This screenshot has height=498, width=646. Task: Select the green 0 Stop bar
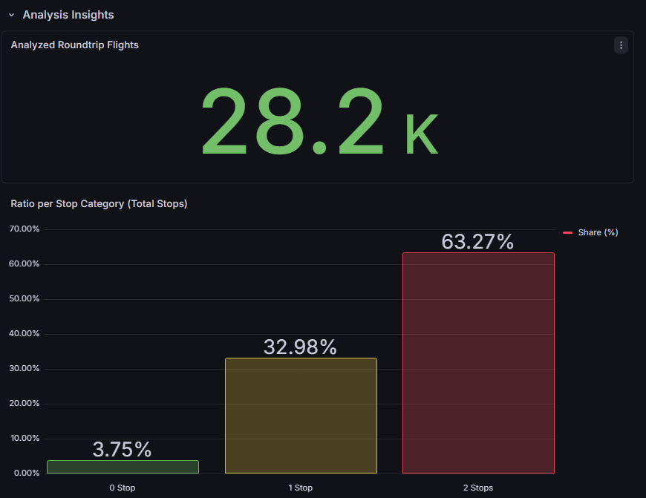[x=123, y=467]
